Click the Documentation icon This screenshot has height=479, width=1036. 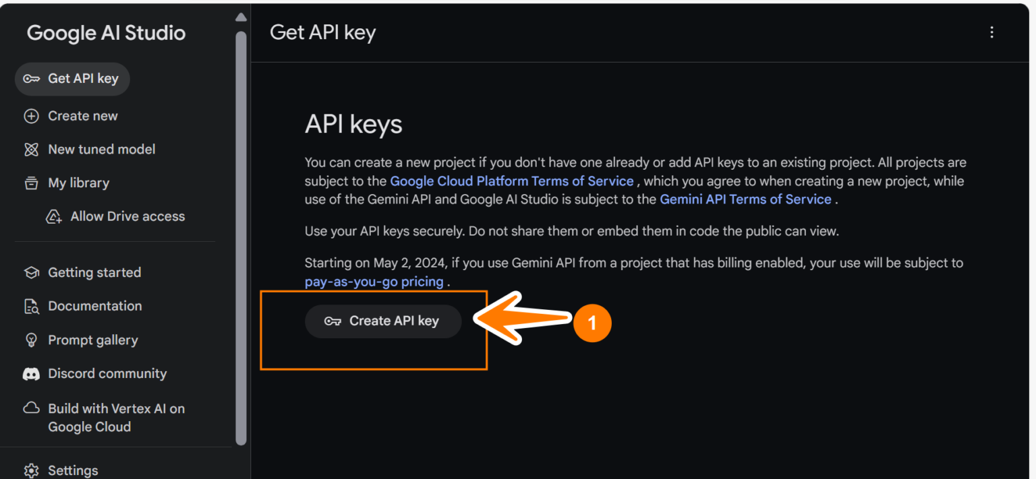32,306
